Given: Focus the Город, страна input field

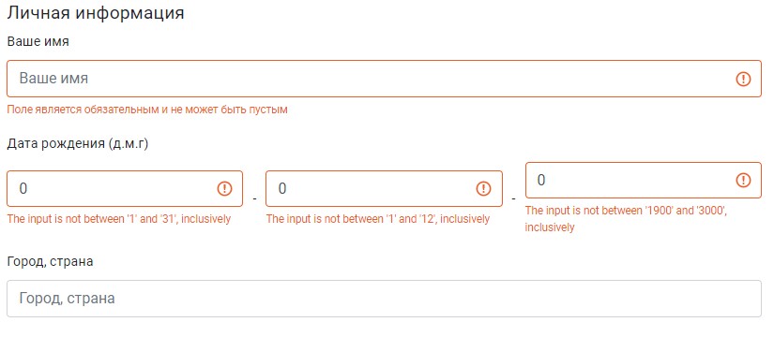Looking at the screenshot, I should (384, 299).
